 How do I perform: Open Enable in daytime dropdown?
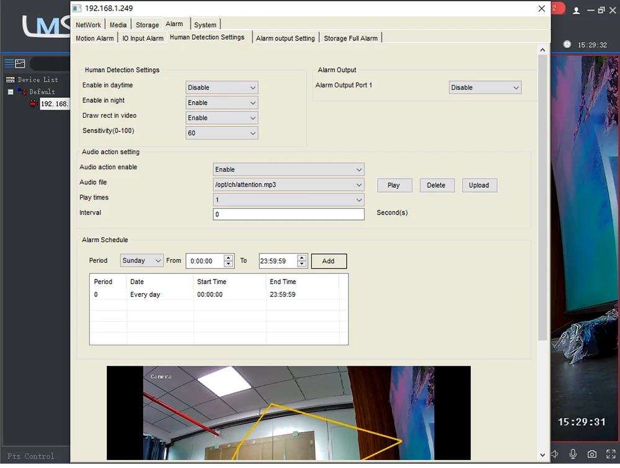(222, 87)
